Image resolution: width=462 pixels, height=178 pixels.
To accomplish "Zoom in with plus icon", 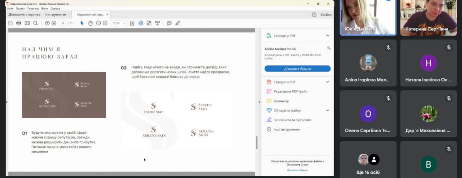I will point(105,23).
